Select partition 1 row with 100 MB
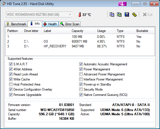 (x=80, y=37)
